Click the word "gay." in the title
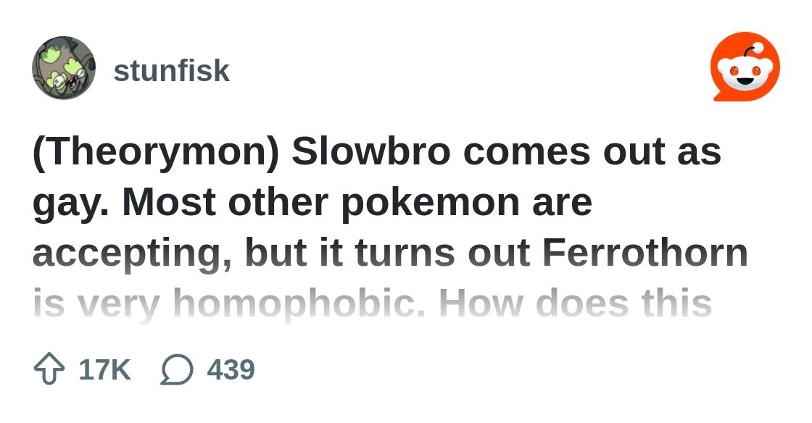Image resolution: width=812 pixels, height=423 pixels. (70, 202)
